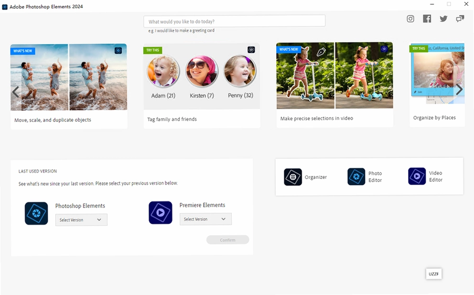Image resolution: width=474 pixels, height=295 pixels.
Task: Click the 'Photoshop Elements' label text
Action: point(80,206)
